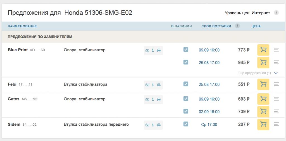Toggle the in-stock checkbox for 773 ₽ offer
The height and width of the screenshot is (141, 286).
coord(186,50)
